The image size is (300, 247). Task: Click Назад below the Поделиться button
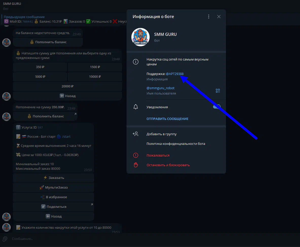53,216
